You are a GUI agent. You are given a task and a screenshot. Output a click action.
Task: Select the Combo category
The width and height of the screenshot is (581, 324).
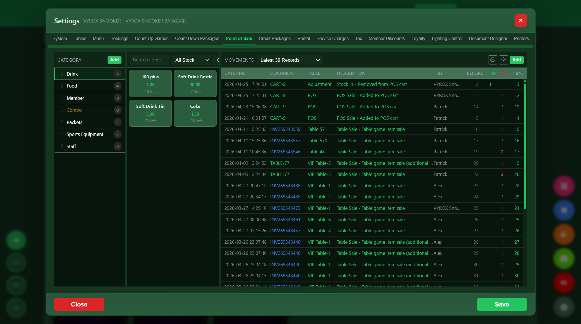tap(90, 110)
